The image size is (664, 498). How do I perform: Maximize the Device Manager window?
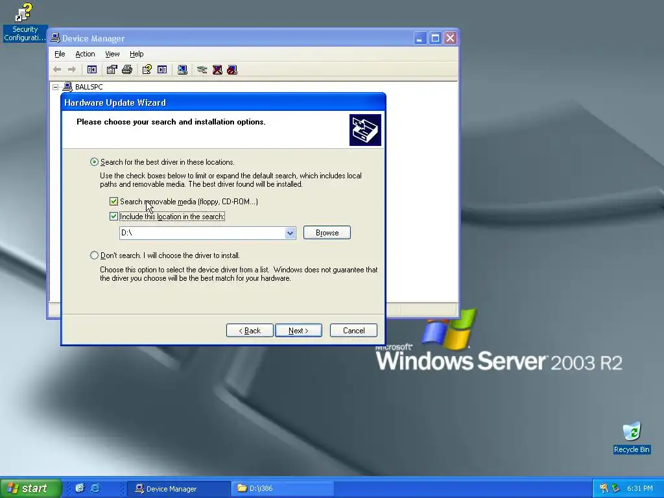(x=435, y=38)
